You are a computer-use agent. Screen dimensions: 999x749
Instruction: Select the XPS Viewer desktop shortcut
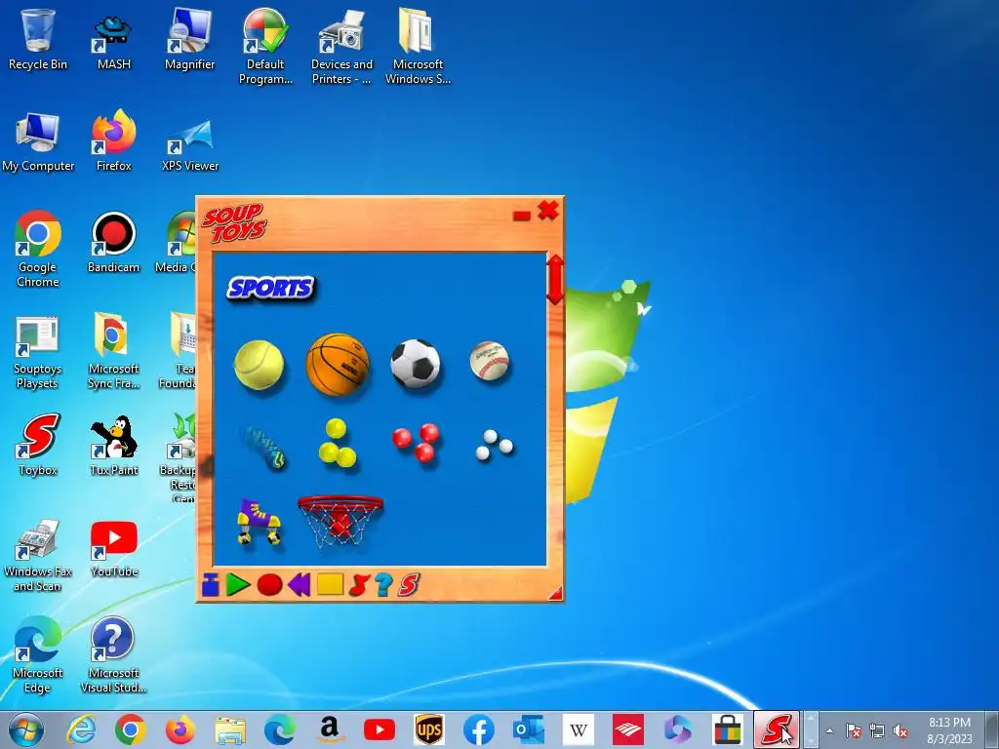[x=190, y=144]
